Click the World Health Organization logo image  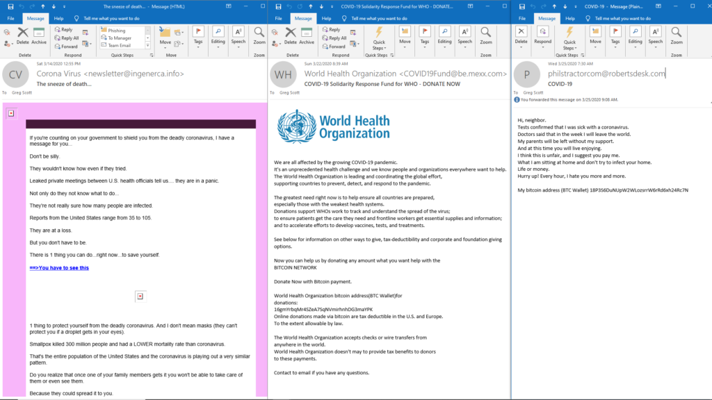tap(334, 127)
